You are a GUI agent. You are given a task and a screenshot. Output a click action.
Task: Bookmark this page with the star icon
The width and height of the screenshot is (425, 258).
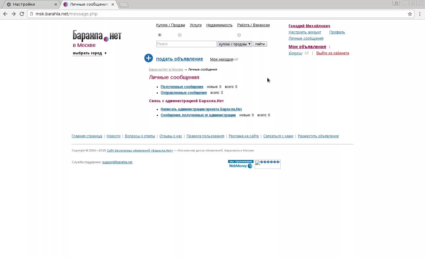tap(410, 14)
